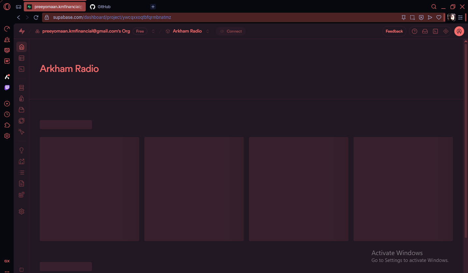Open Opera settings gear in browser sidebar
The height and width of the screenshot is (273, 468).
pyautogui.click(x=7, y=136)
